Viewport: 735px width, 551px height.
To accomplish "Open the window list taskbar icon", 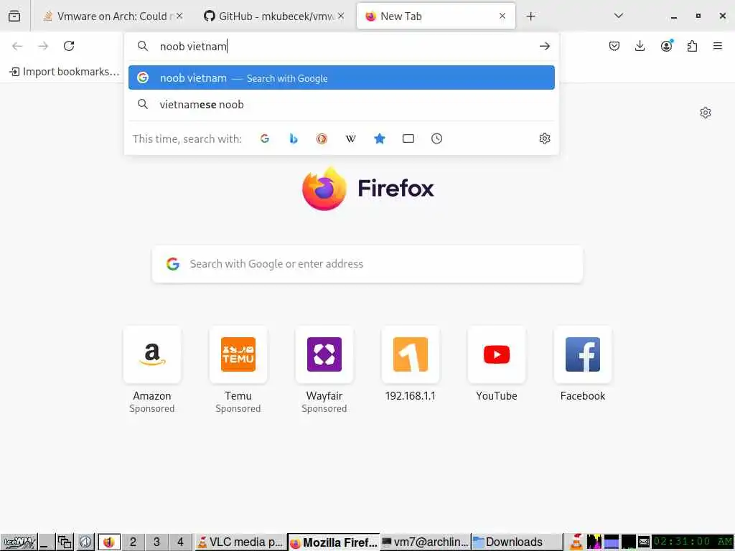I will [x=65, y=542].
